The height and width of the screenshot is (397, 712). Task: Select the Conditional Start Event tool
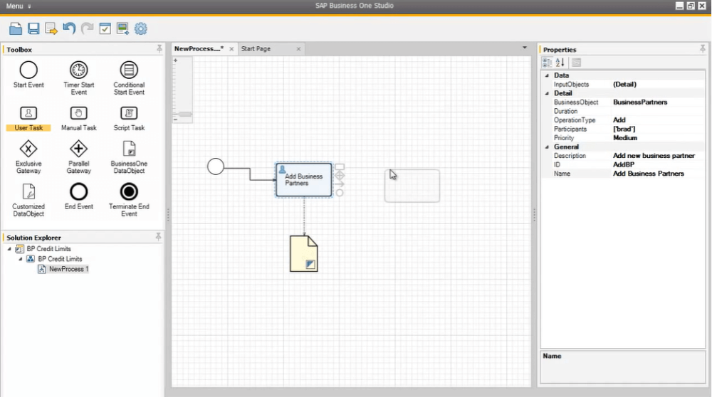click(x=129, y=78)
